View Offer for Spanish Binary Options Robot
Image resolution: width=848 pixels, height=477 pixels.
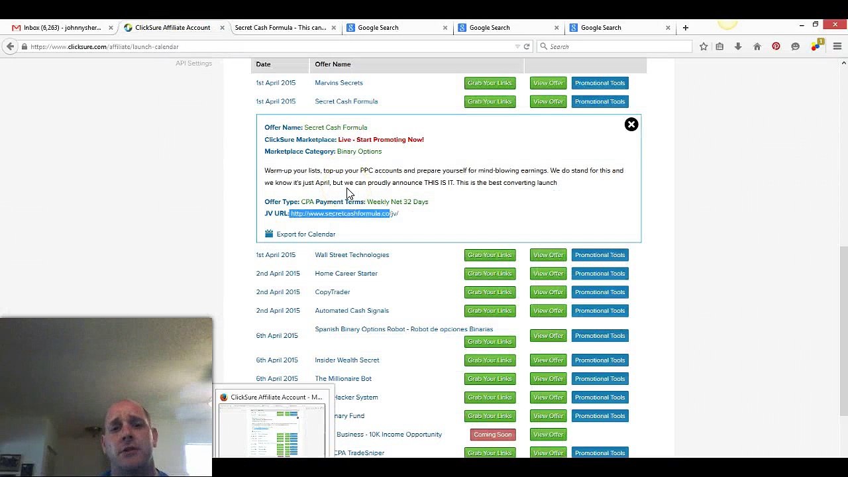[548, 335]
